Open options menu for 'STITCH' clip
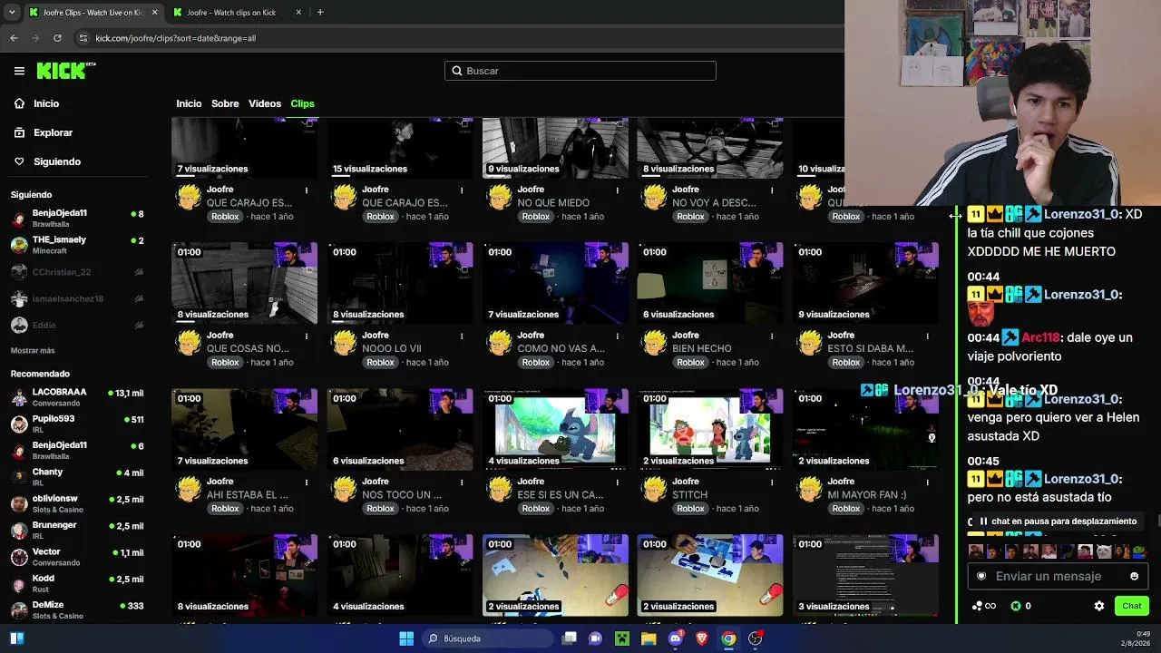Image resolution: width=1161 pixels, height=653 pixels. pyautogui.click(x=772, y=482)
